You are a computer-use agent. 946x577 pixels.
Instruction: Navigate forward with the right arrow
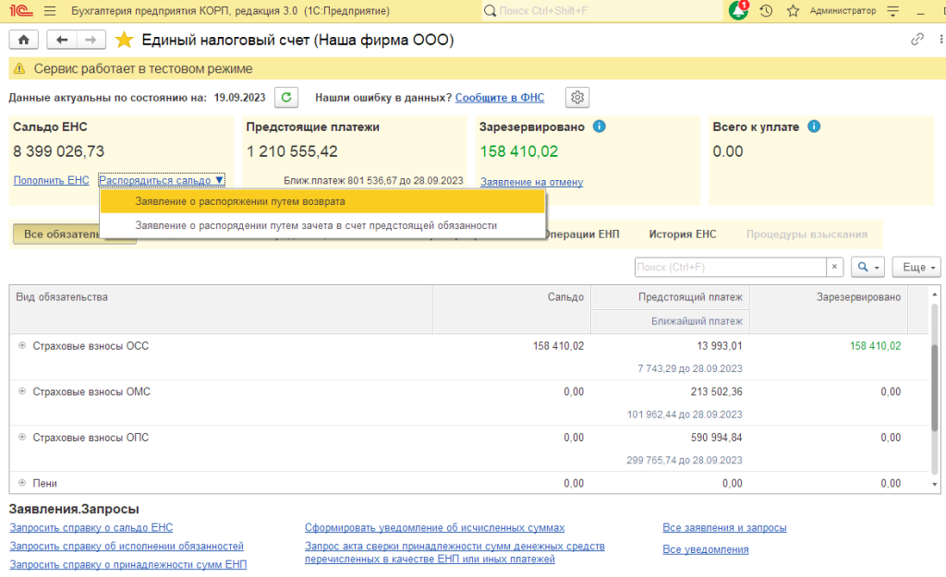91,40
